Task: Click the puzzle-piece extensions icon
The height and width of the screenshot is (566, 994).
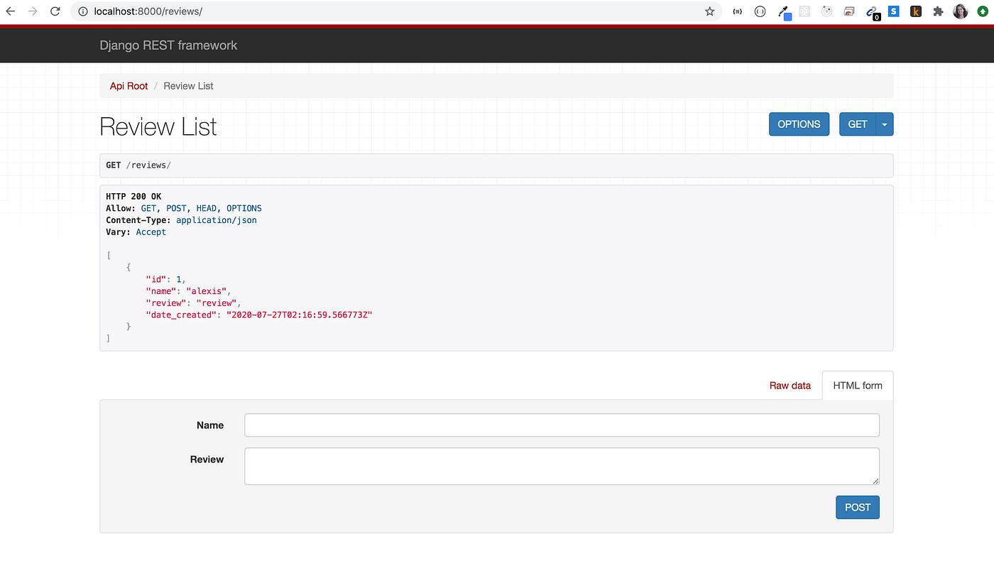Action: point(938,11)
